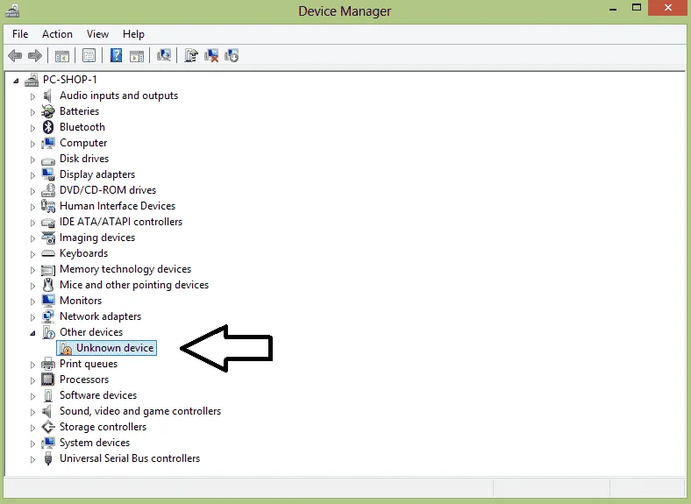691x504 pixels.
Task: Open the Action menu
Action: (x=57, y=34)
